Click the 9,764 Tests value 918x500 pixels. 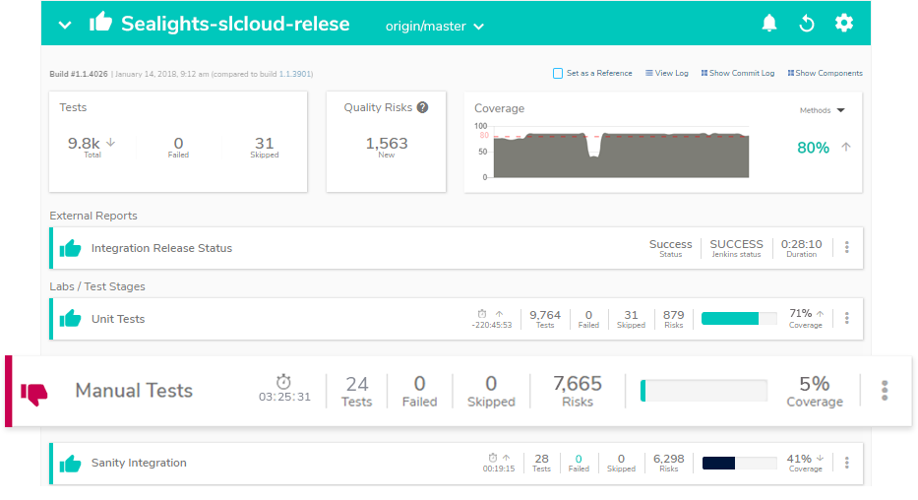pos(545,315)
